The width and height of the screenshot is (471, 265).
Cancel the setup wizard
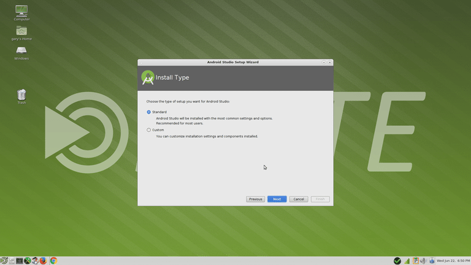(299, 199)
